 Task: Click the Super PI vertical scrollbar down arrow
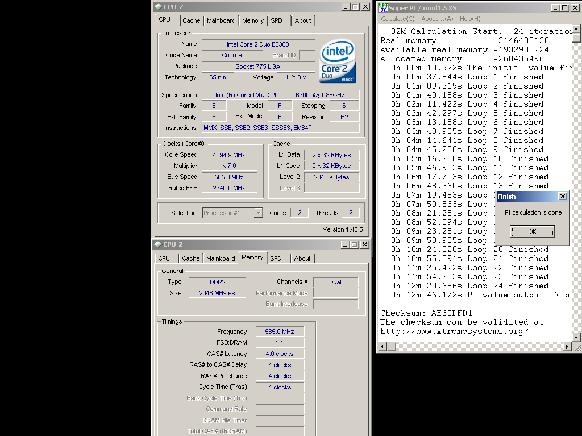tap(576, 337)
